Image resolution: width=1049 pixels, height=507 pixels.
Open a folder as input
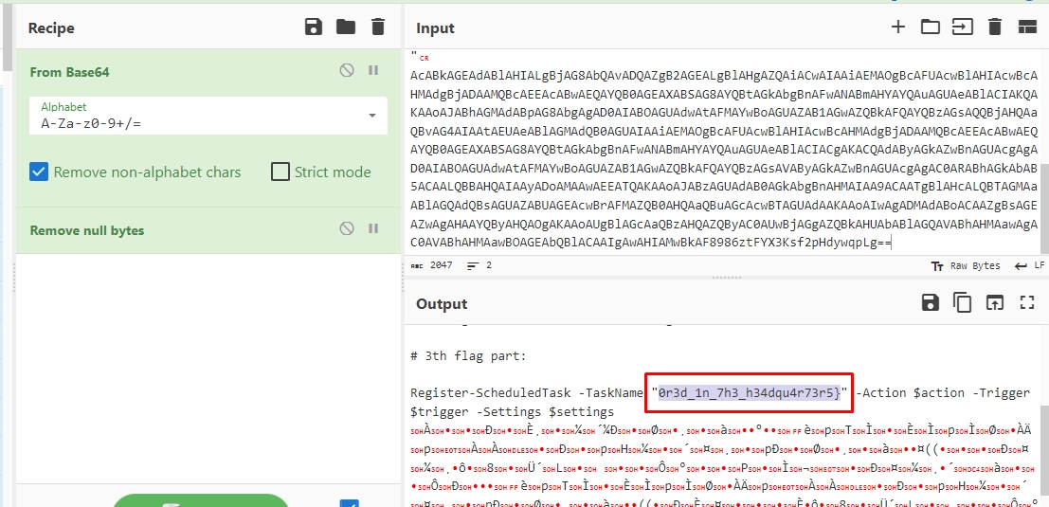click(931, 27)
